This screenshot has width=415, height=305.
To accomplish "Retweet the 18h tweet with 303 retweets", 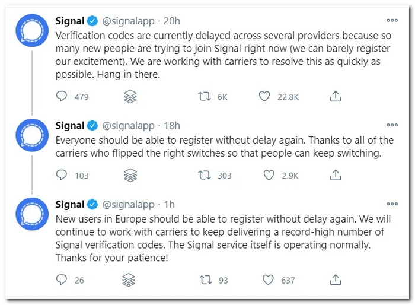I will 205,175.
